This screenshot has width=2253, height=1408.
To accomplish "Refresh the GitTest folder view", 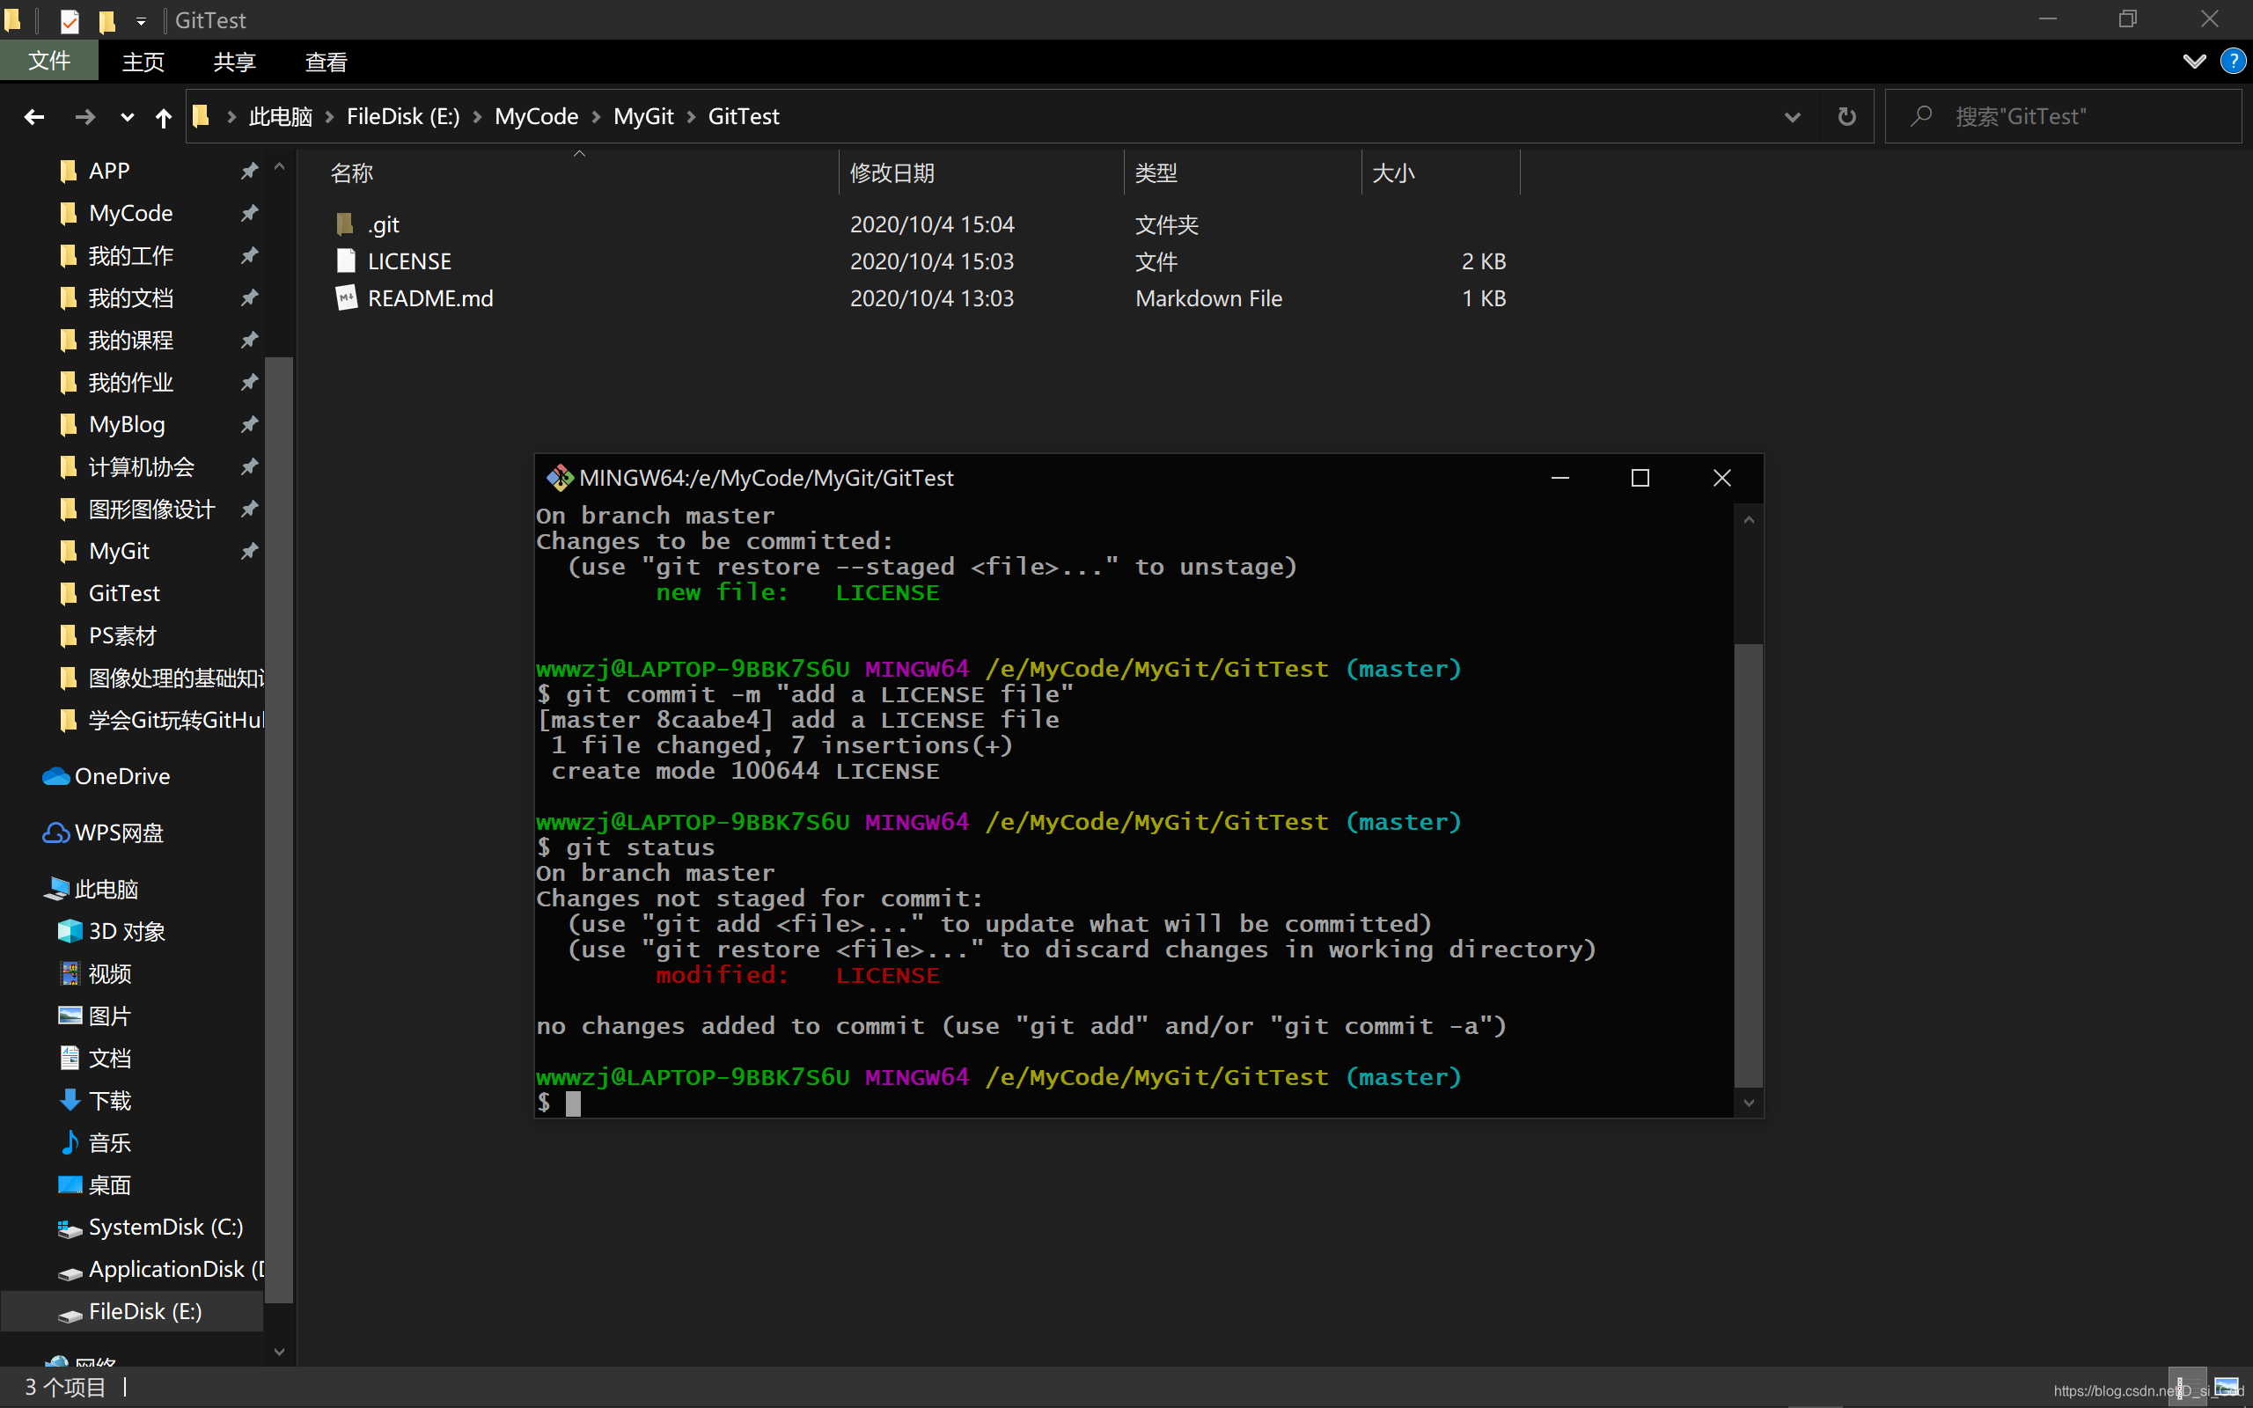I will click(1847, 116).
